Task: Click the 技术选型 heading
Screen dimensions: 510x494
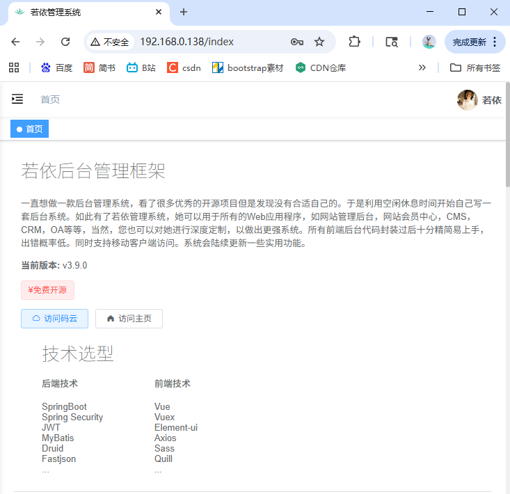Action: pos(78,353)
